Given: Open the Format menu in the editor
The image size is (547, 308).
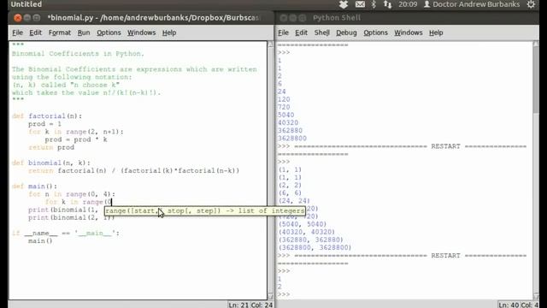Looking at the screenshot, I should tap(60, 33).
